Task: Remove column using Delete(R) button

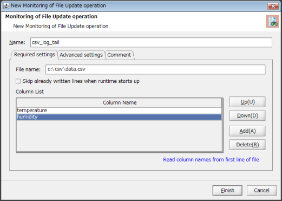Action: 247,145
